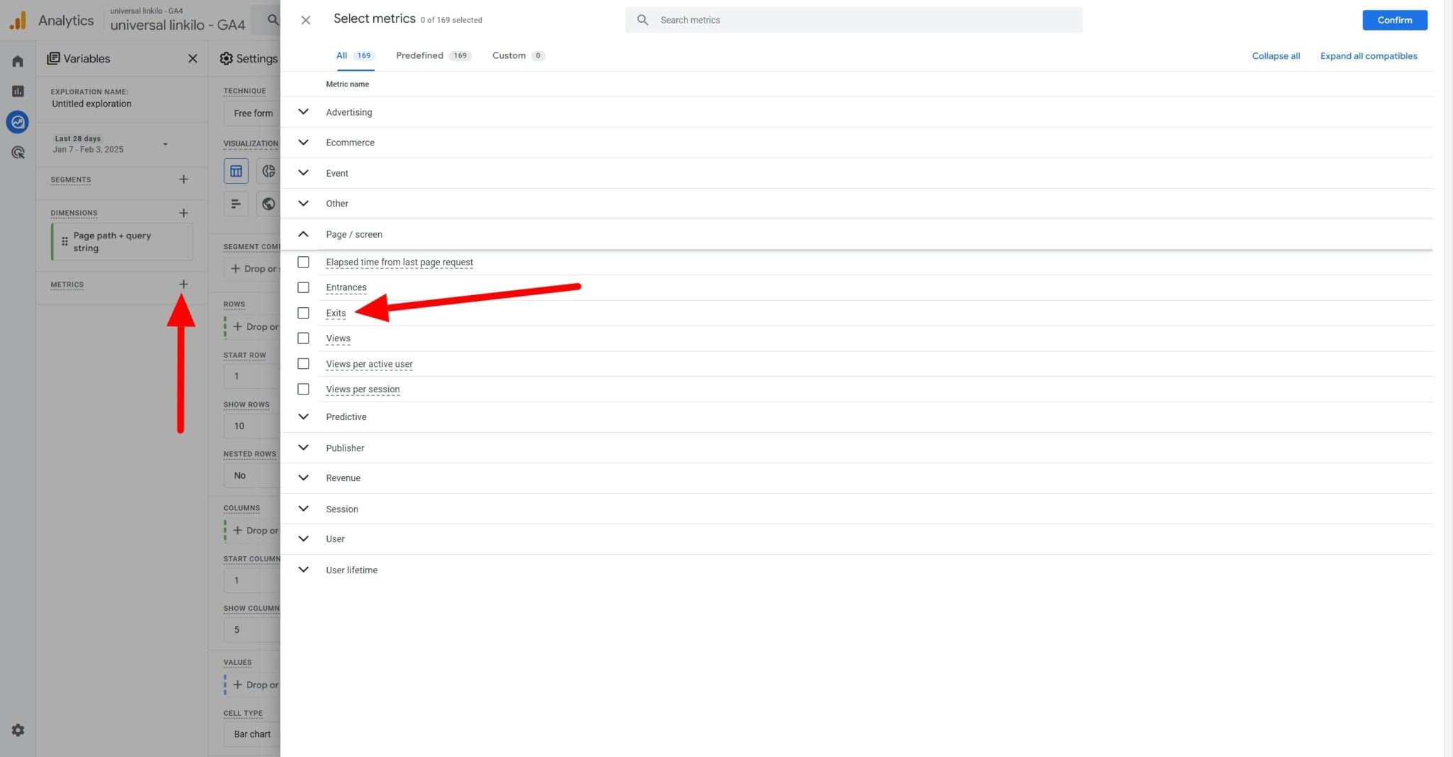Select the table visualization icon
Image resolution: width=1453 pixels, height=757 pixels.
coord(236,171)
